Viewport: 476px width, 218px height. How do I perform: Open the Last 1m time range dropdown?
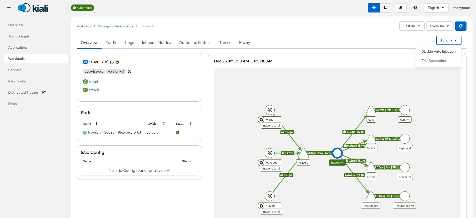click(x=412, y=26)
